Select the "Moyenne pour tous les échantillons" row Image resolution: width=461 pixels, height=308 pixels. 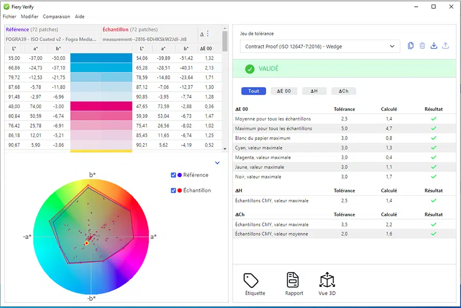point(344,118)
